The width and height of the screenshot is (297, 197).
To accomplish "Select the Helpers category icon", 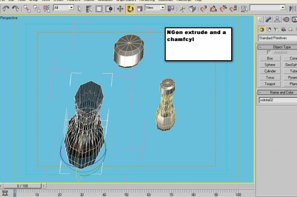I will coord(291,30).
